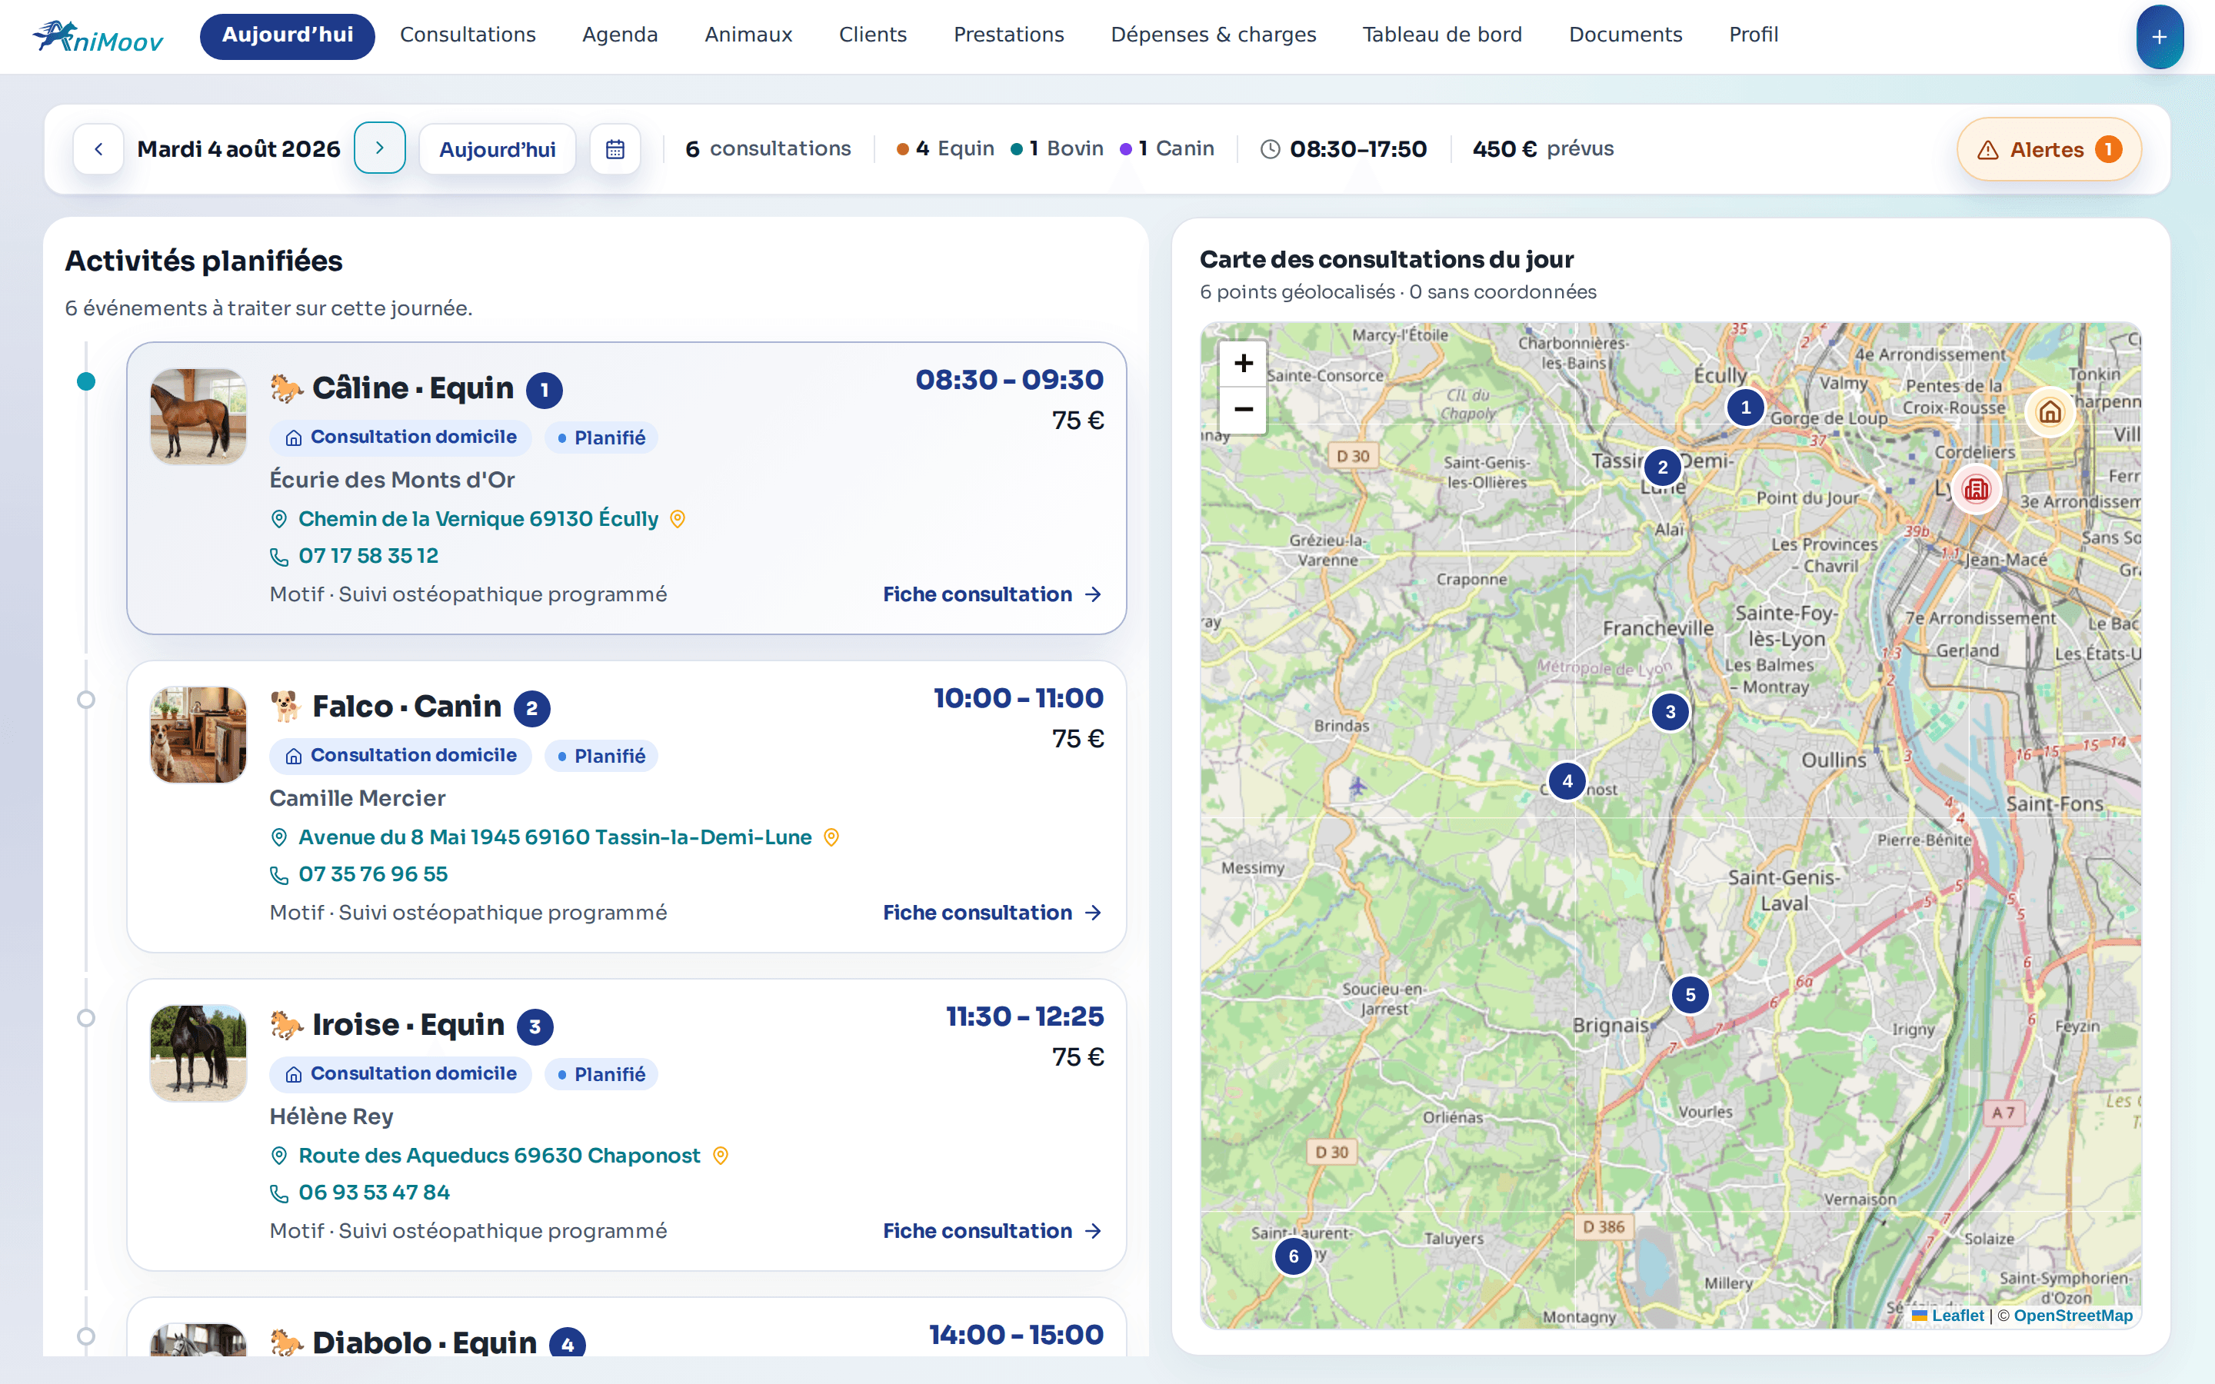Click the home marker on the map
2215x1384 pixels.
point(2050,413)
